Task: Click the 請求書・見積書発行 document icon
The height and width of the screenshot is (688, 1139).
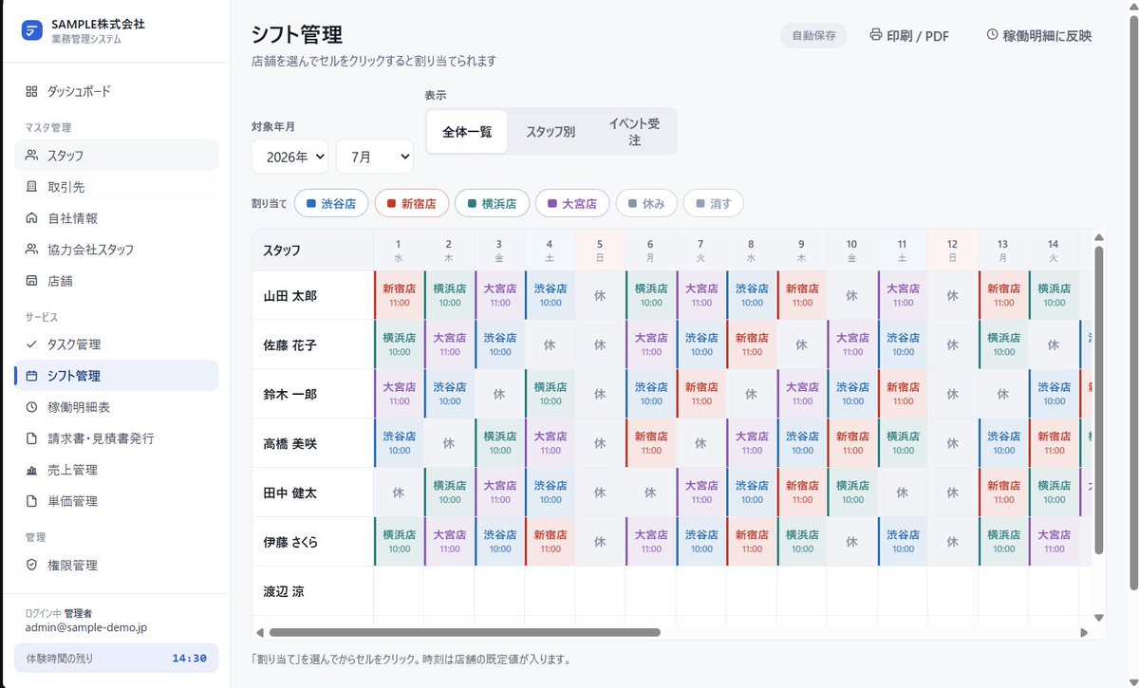Action: coord(31,438)
